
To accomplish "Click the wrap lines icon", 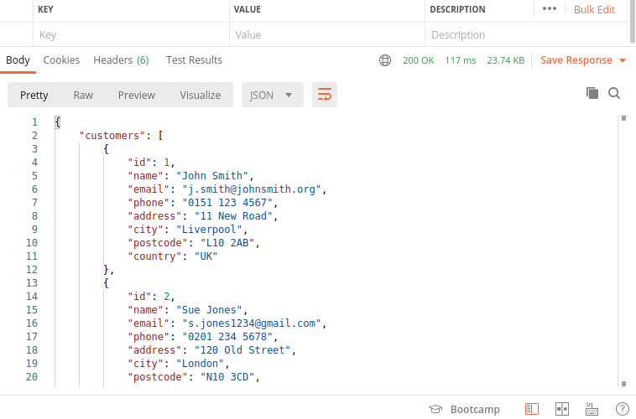I will (325, 95).
